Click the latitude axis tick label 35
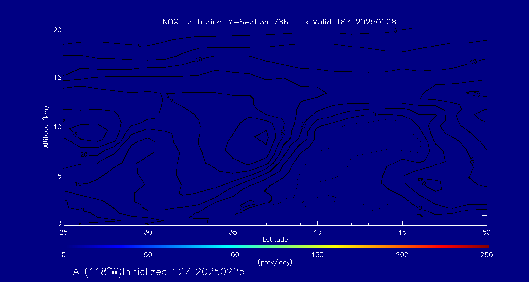This screenshot has height=282, width=529. pyautogui.click(x=233, y=232)
